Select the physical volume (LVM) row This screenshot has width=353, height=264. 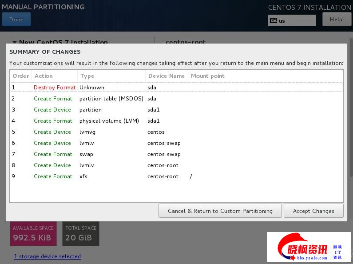tap(176, 121)
